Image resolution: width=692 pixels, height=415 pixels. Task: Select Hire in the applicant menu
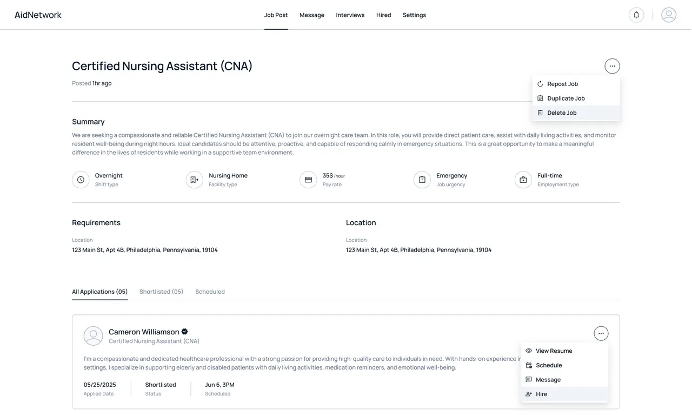click(x=564, y=394)
